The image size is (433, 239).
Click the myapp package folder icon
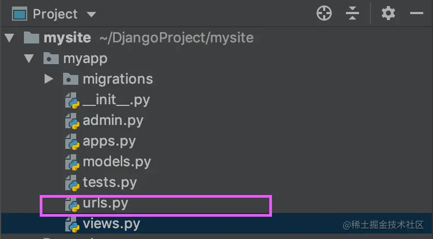coord(51,58)
